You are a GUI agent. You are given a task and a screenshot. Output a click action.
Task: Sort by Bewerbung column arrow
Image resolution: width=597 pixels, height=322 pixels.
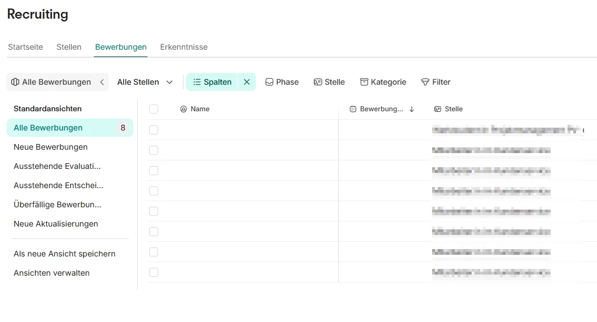point(412,109)
